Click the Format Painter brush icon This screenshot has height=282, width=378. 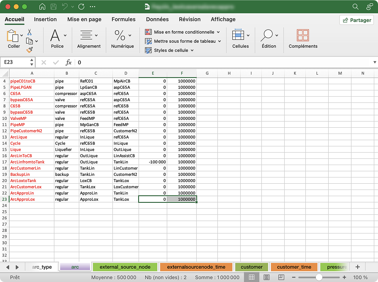click(x=29, y=50)
